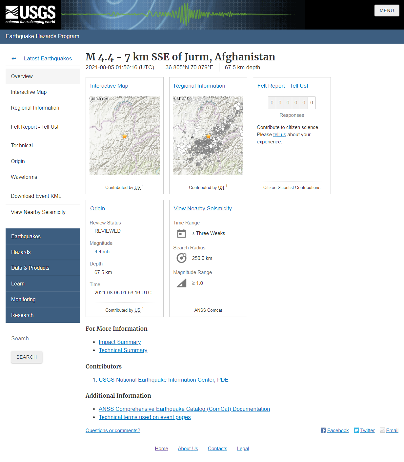
Task: Open About Us footer link
Action: (x=188, y=449)
